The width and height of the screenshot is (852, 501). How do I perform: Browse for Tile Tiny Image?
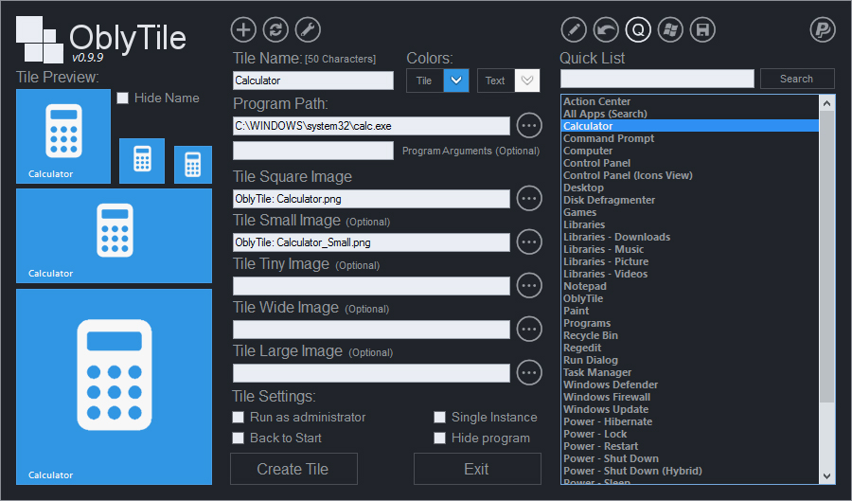pos(528,286)
